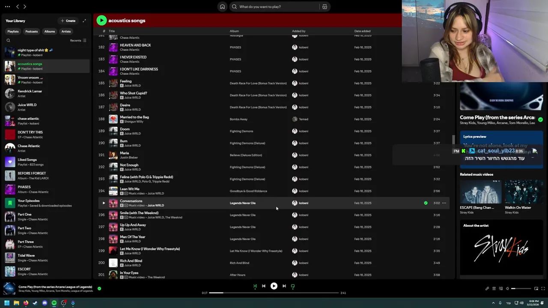Viewport: 548px width, 308px height.
Task: Open the About the artist Stray Kids card
Action: coord(501,248)
